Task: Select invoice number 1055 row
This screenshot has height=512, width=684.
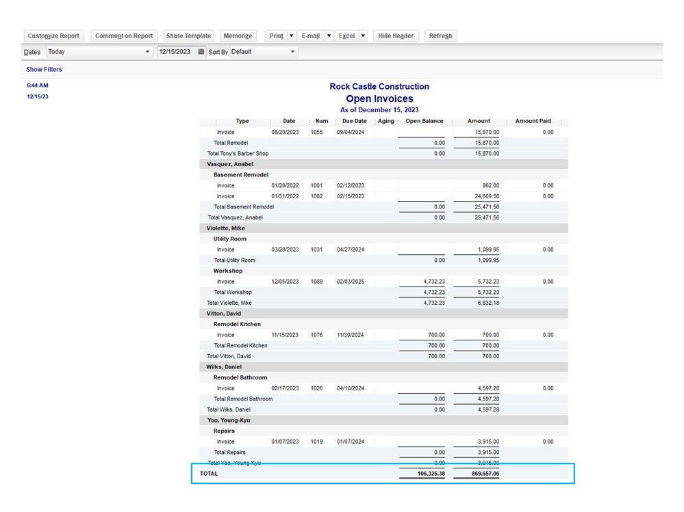Action: click(x=384, y=133)
